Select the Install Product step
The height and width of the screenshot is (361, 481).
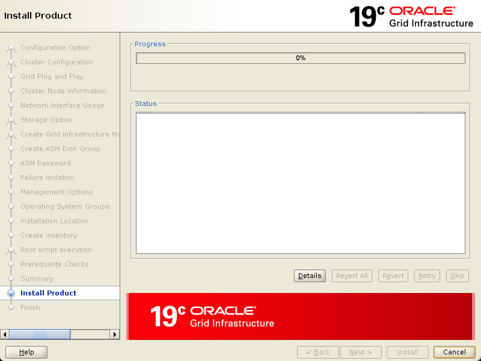point(49,293)
